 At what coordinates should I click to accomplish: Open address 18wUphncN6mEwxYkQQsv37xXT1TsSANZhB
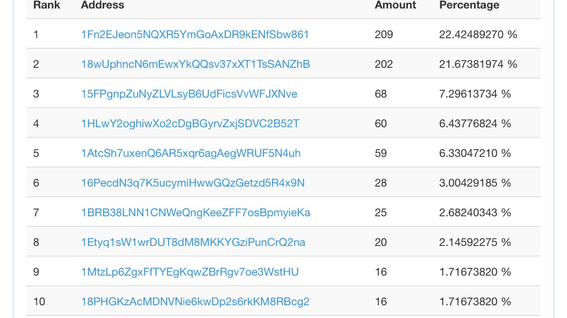195,64
